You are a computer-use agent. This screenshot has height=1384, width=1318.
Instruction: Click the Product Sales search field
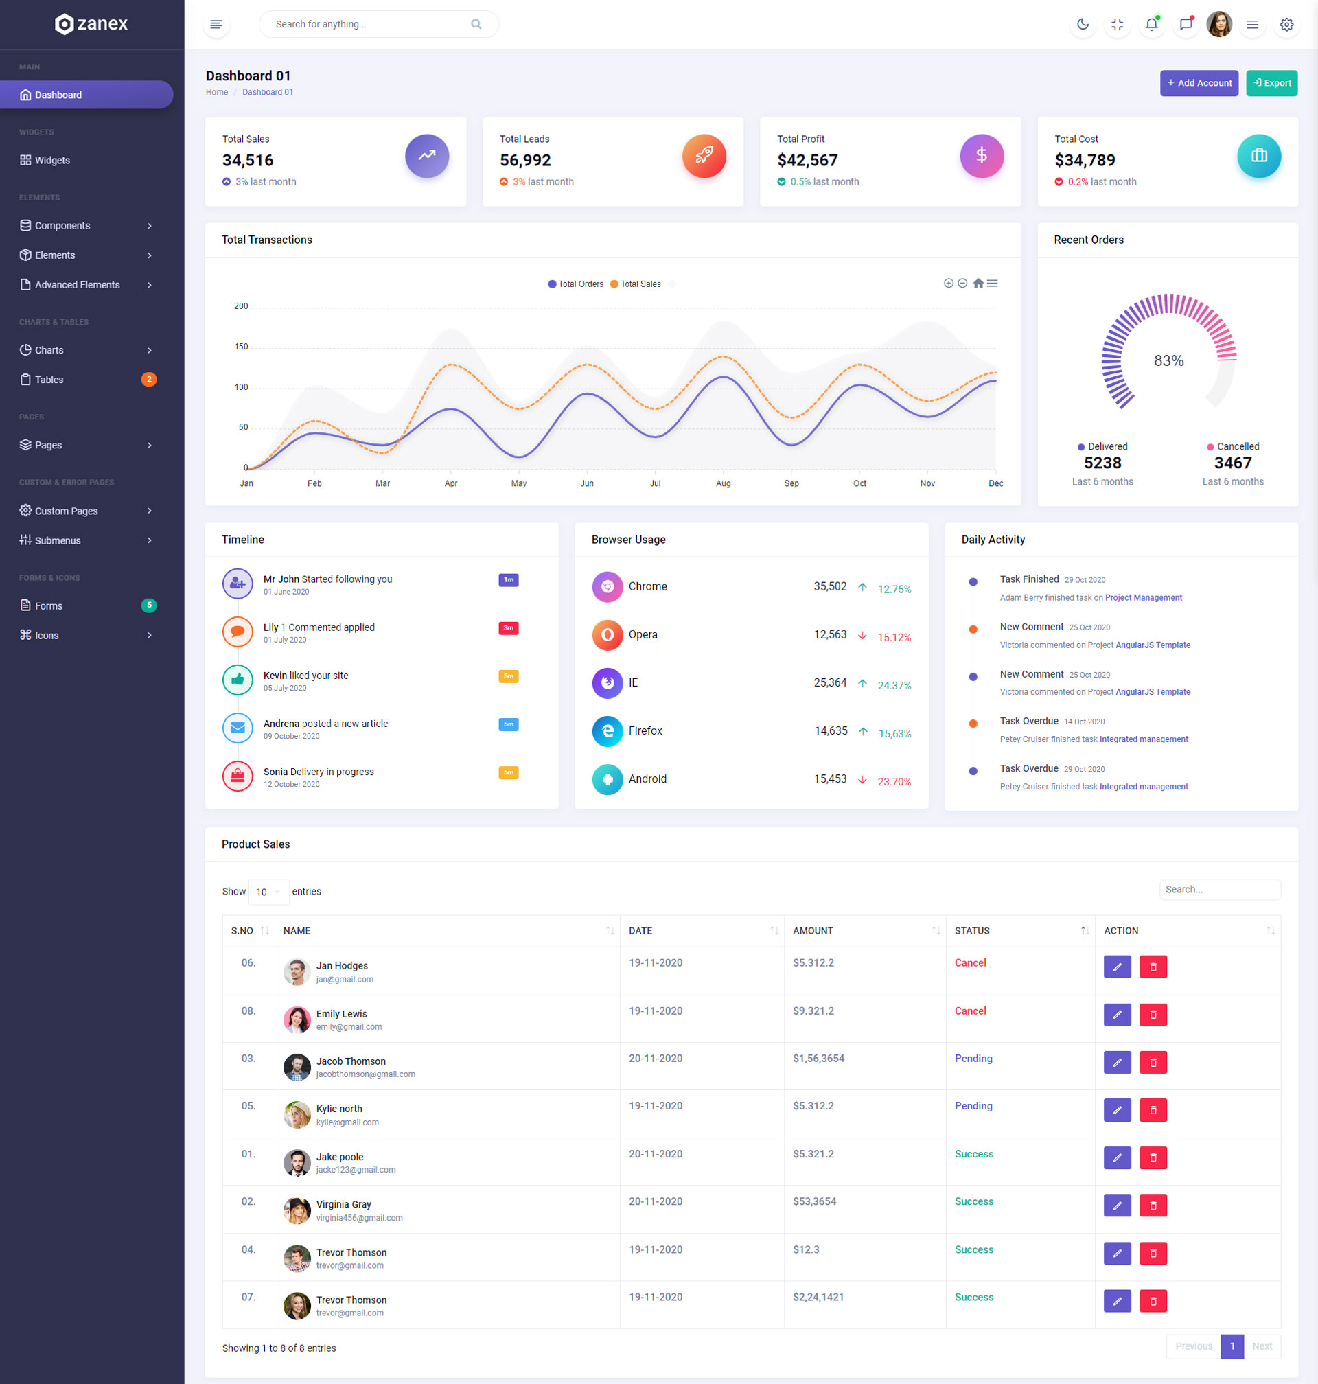pyautogui.click(x=1220, y=890)
